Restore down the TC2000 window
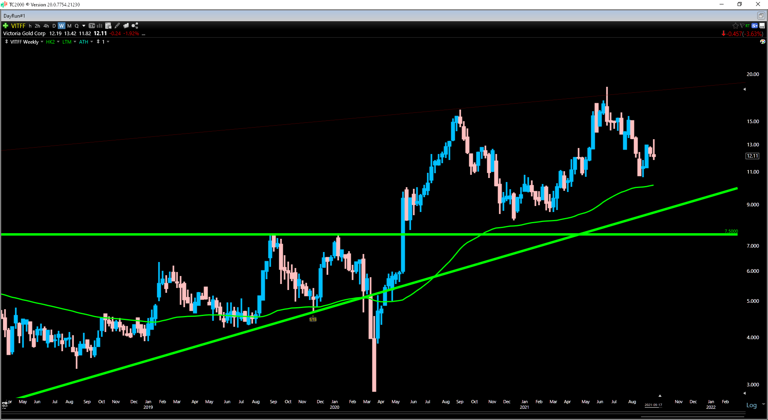The height and width of the screenshot is (420, 768). click(x=740, y=4)
